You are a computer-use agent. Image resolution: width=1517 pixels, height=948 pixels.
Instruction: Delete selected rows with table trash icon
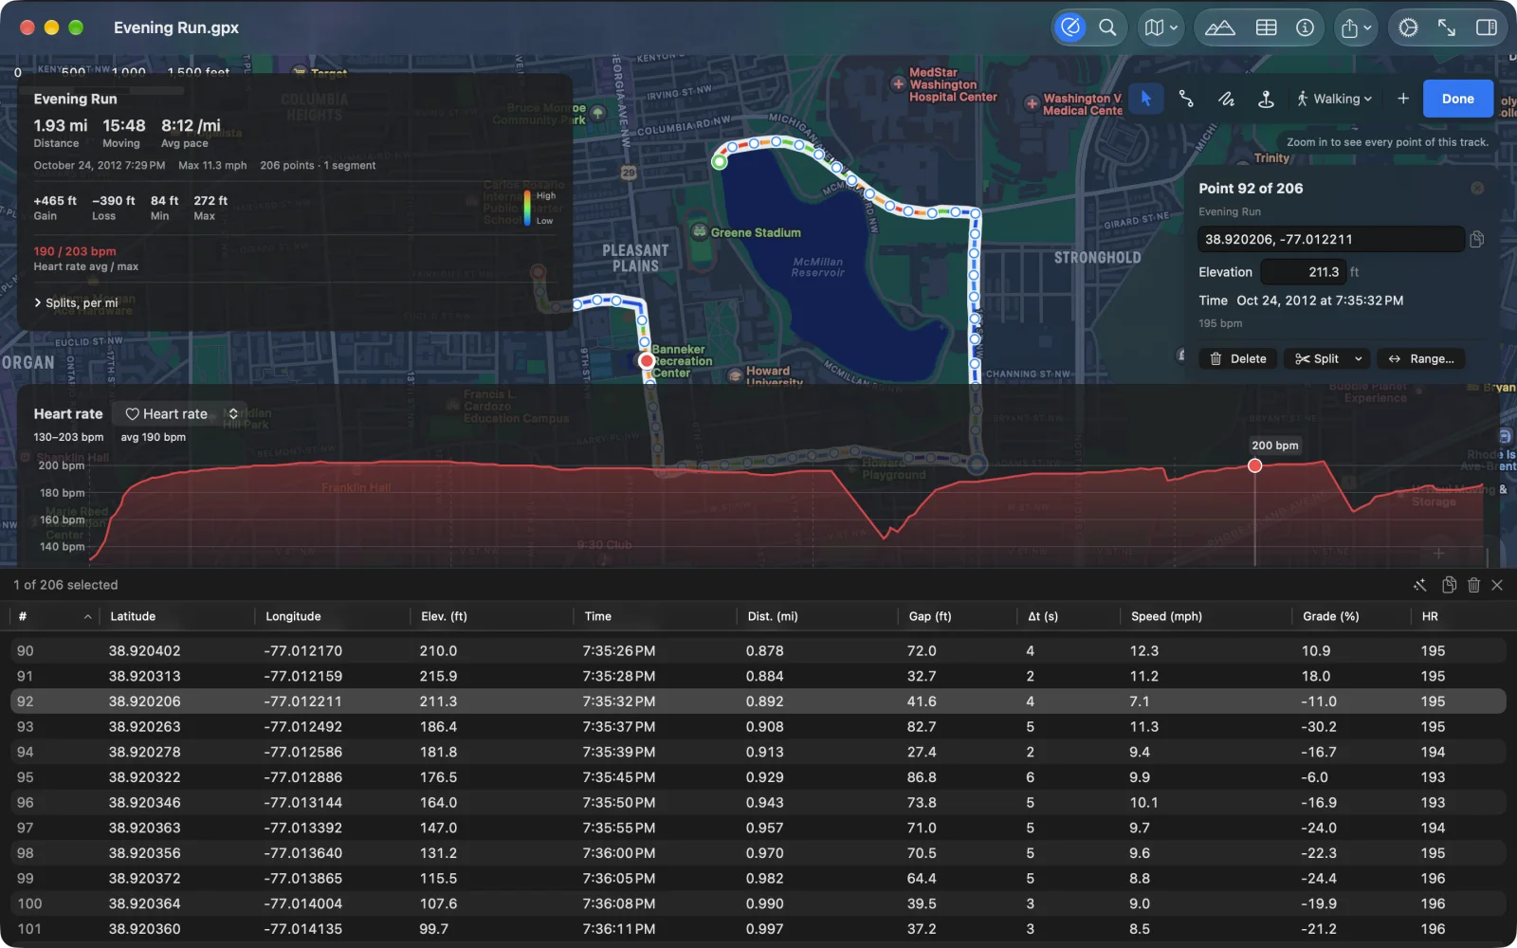1473,585
